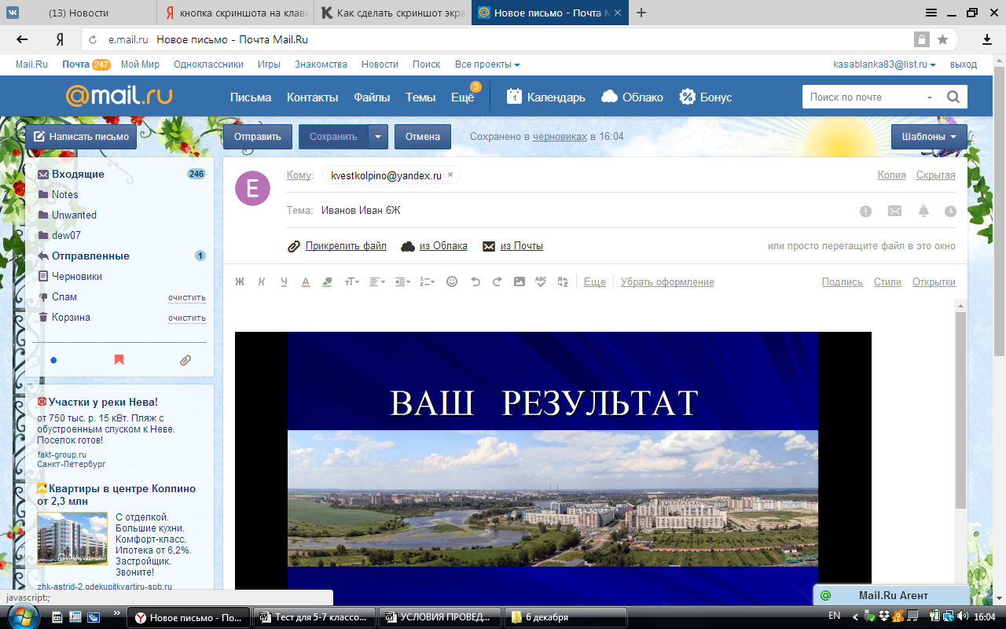Screen dimensions: 1006x629
Task: Toggle the envelope read receipt icon
Action: point(894,211)
